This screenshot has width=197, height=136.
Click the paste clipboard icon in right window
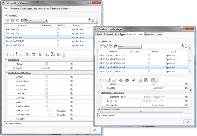(x=115, y=46)
